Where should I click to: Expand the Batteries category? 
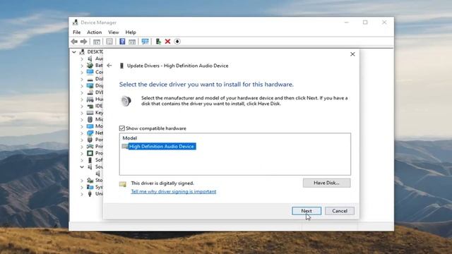click(82, 66)
